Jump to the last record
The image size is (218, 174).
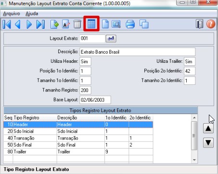(40, 24)
